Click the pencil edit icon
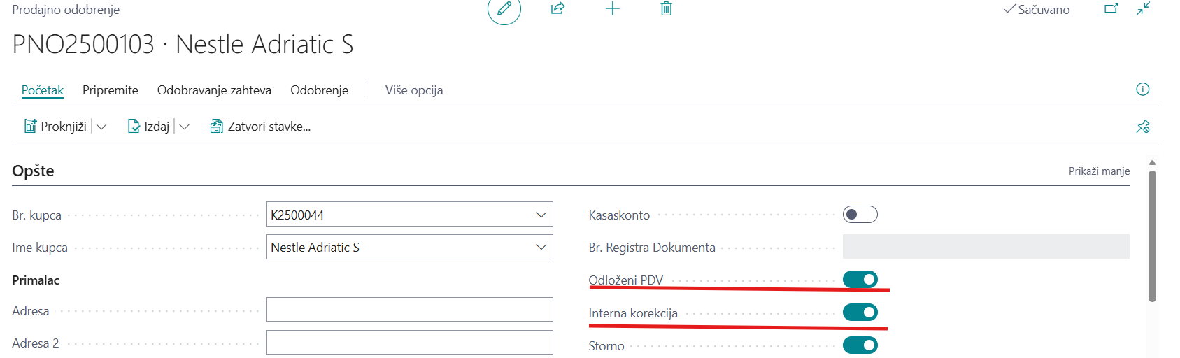The image size is (1180, 358). pyautogui.click(x=504, y=9)
